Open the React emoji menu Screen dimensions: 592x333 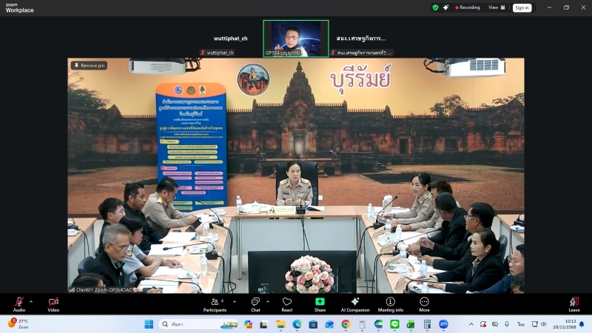click(287, 304)
